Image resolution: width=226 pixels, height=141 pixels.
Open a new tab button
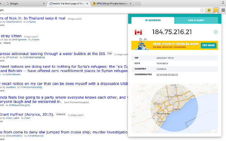pos(138,4)
